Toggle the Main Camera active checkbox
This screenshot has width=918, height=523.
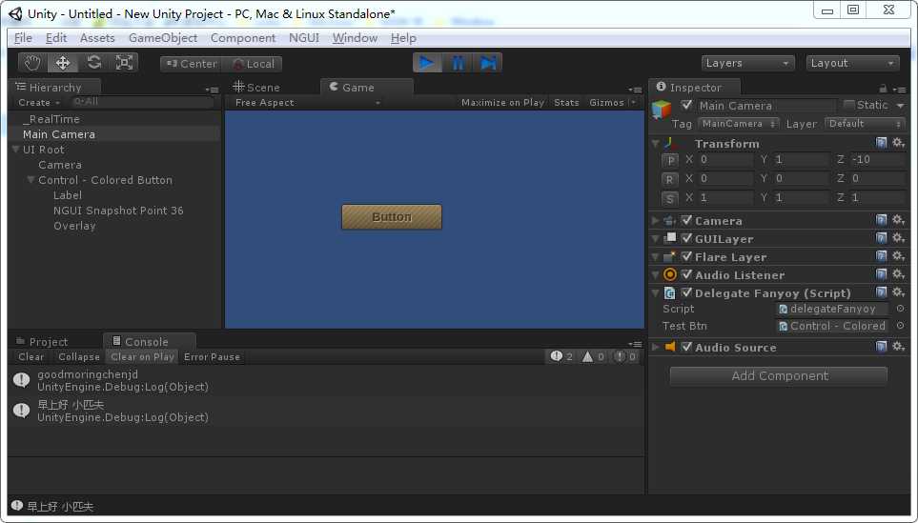[x=686, y=105]
